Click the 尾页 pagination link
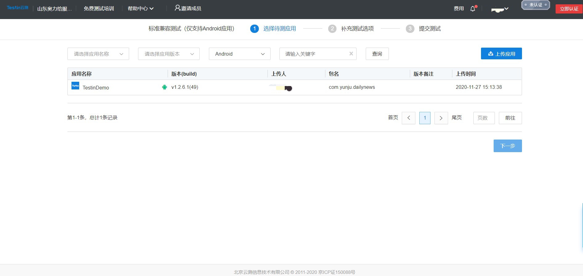 click(x=457, y=118)
